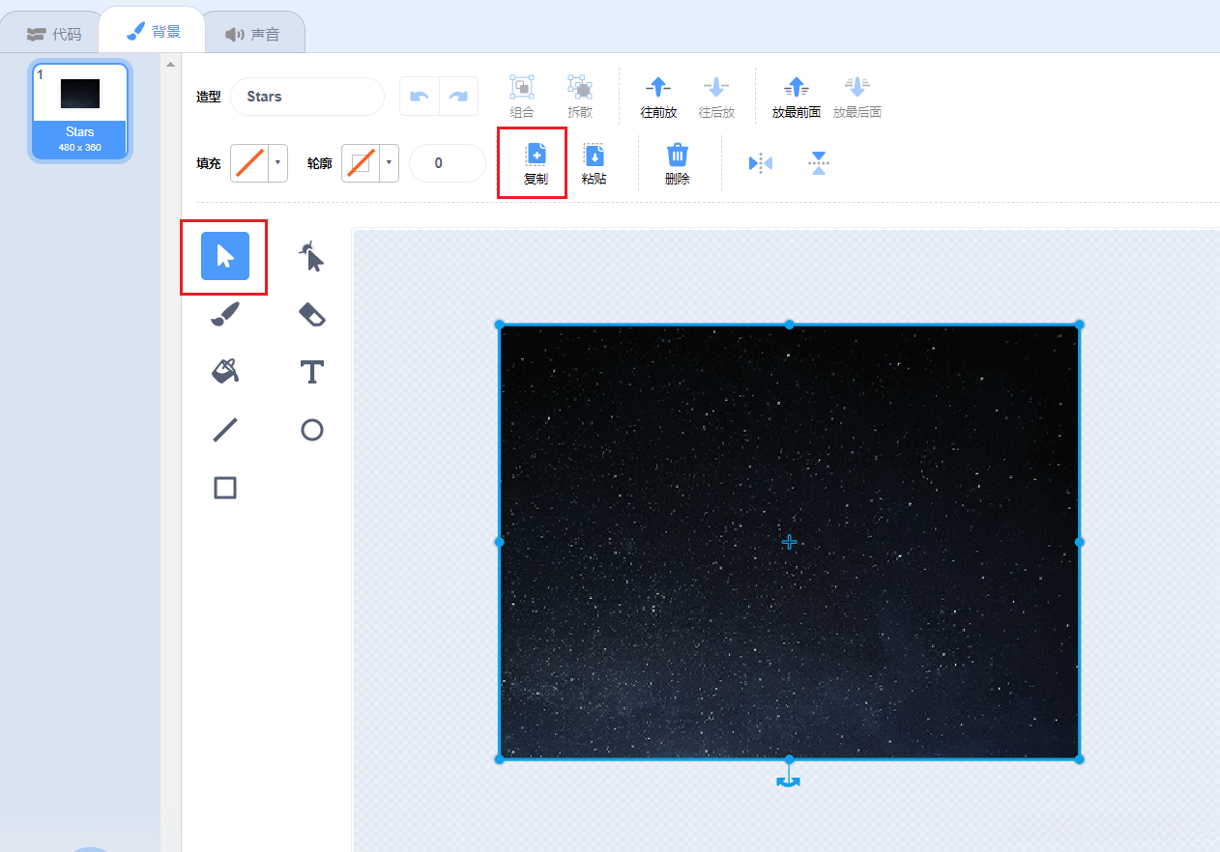Select the Eraser tool
The height and width of the screenshot is (852, 1220).
pyautogui.click(x=311, y=314)
